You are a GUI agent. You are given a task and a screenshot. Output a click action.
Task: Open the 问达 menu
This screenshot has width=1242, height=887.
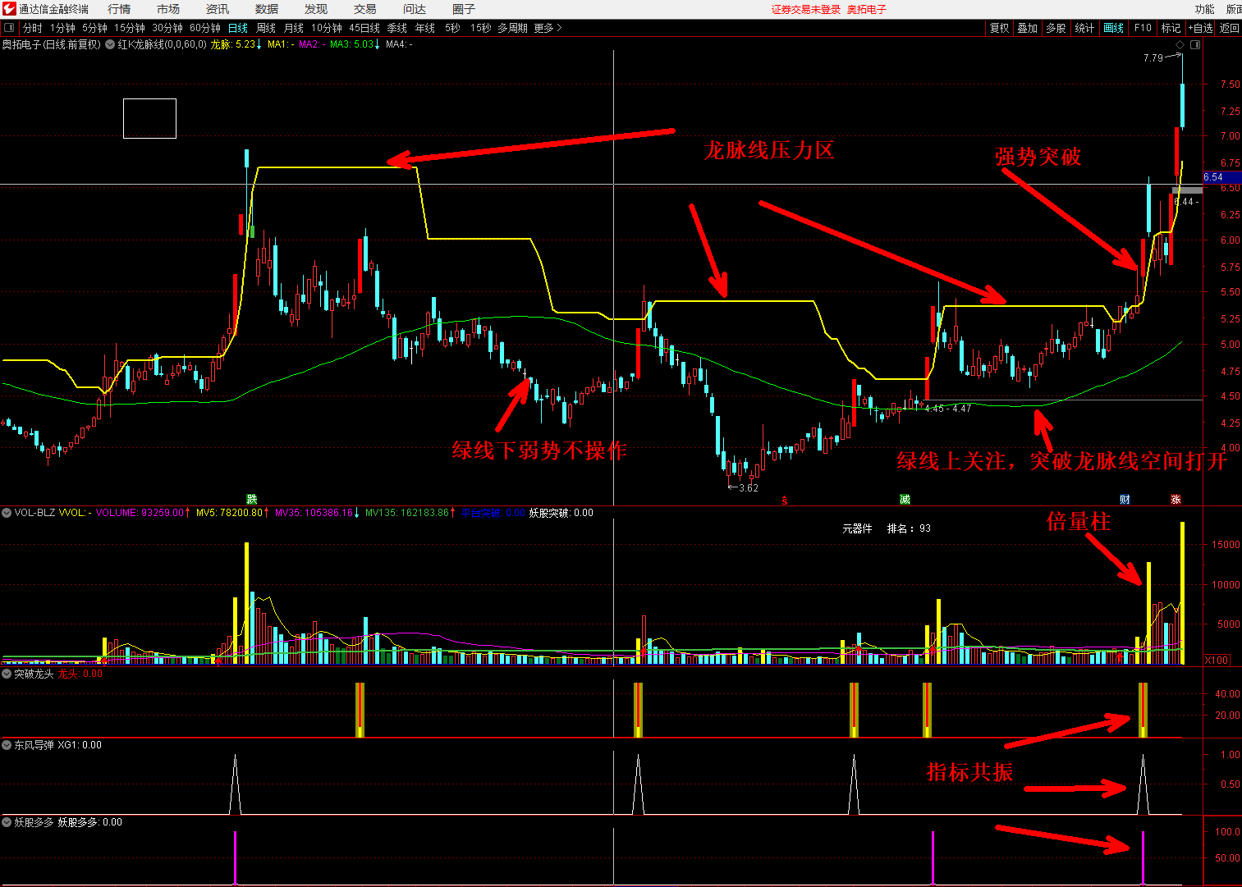415,9
